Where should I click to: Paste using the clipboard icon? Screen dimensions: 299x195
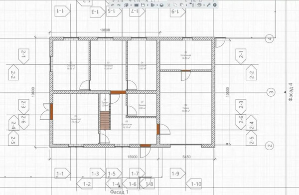181,5
